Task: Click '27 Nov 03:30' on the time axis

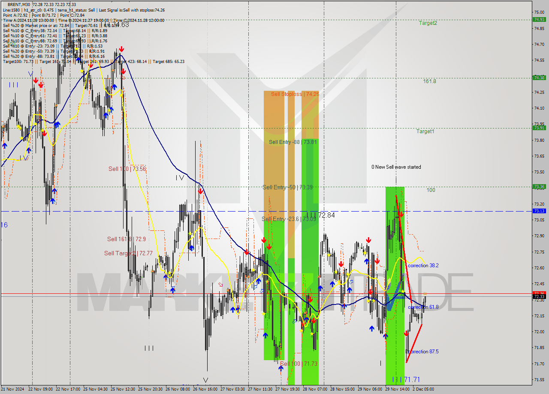Action: (x=233, y=389)
